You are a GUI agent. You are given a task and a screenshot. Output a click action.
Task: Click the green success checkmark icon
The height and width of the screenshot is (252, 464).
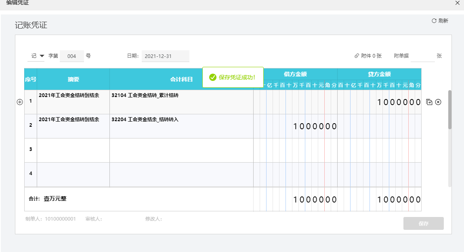tap(212, 77)
